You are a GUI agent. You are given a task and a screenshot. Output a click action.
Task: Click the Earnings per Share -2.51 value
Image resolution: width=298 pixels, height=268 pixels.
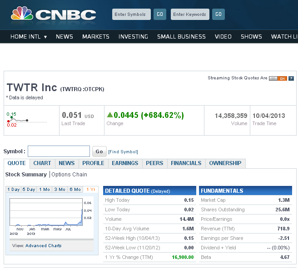pos(284,238)
